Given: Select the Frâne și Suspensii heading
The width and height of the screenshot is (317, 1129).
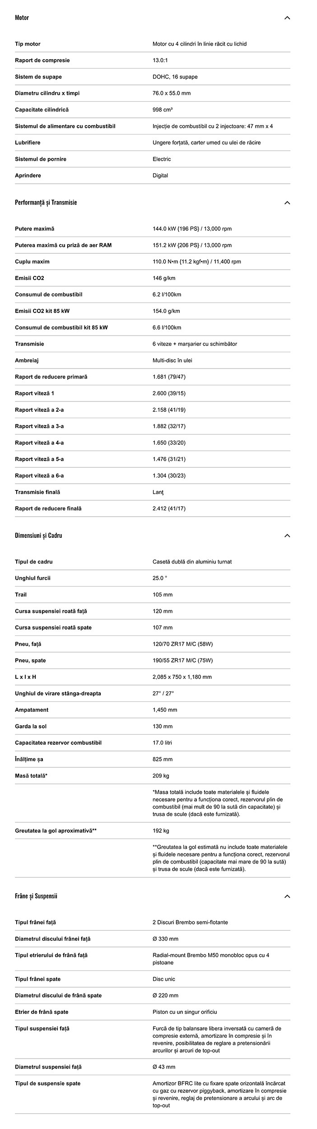Looking at the screenshot, I should click(x=36, y=896).
